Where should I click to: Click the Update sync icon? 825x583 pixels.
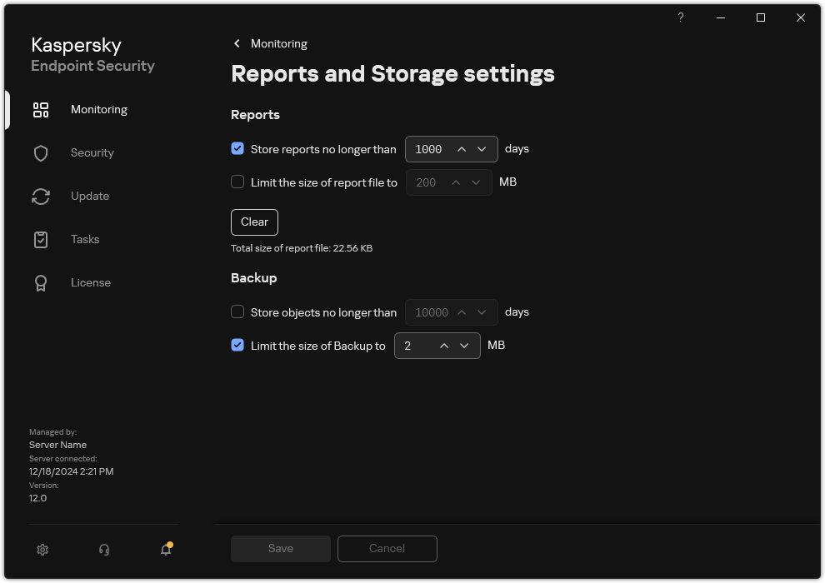pos(40,196)
